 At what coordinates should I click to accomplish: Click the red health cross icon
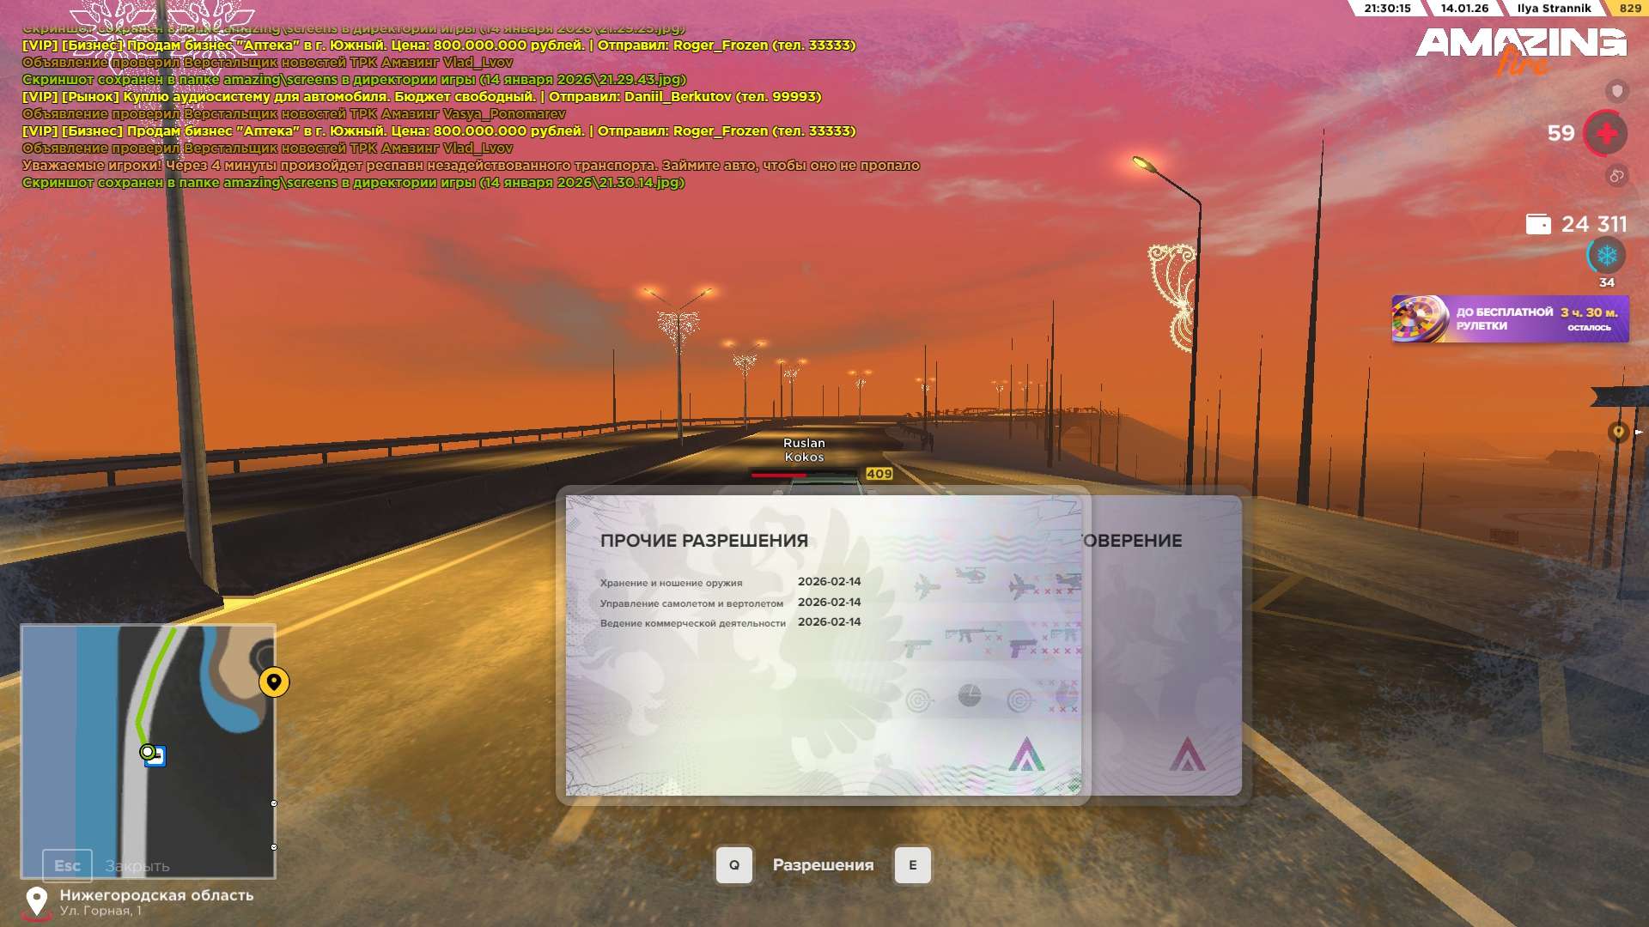click(x=1606, y=134)
